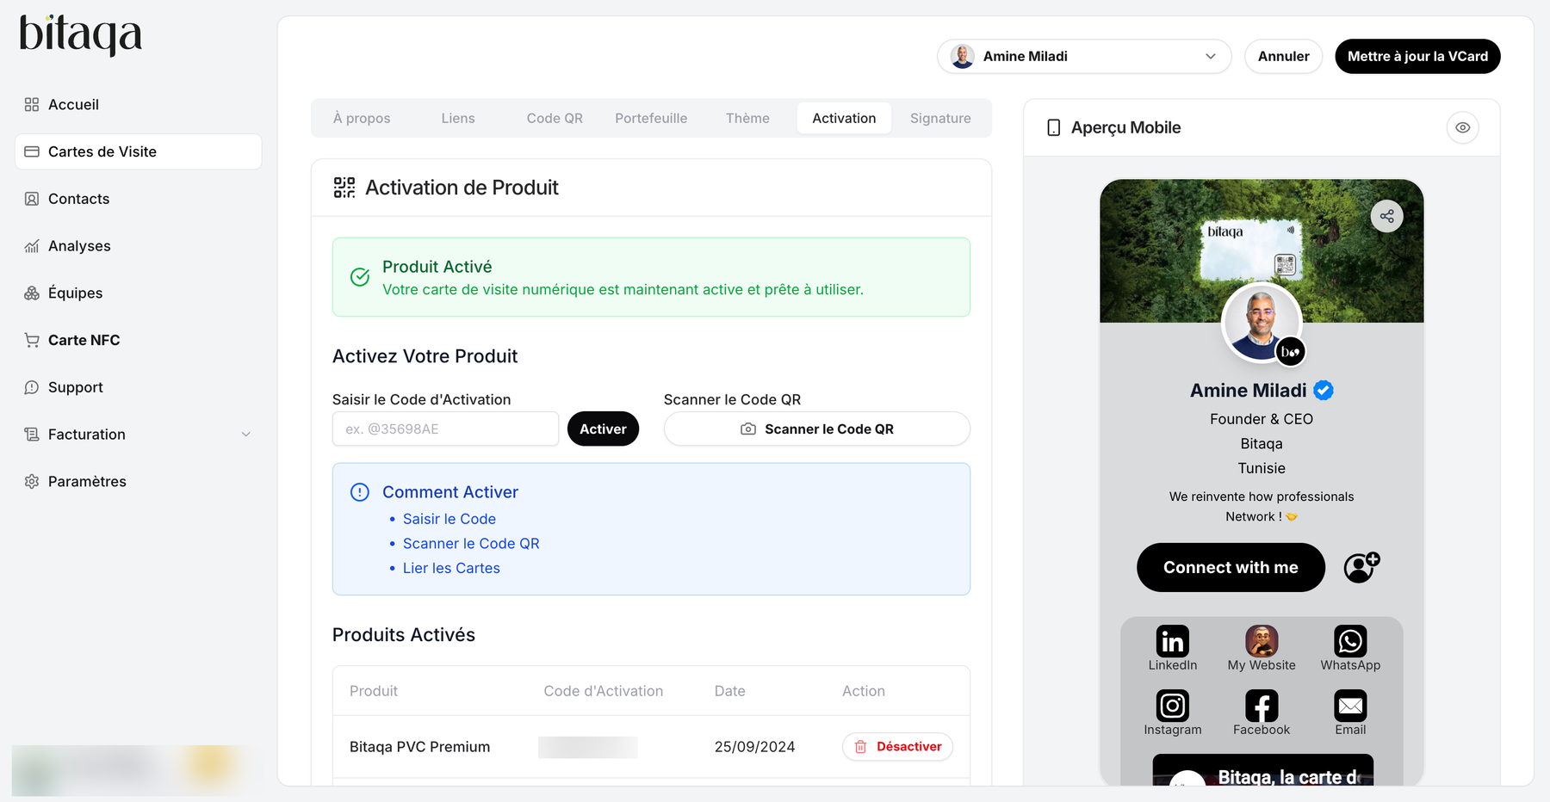Click the profile photo in preview
Screen dimensions: 1550x802
point(1262,323)
